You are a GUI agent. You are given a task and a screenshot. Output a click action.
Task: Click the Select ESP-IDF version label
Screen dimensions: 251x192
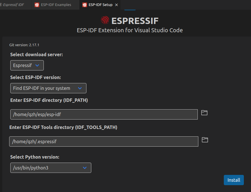click(35, 77)
